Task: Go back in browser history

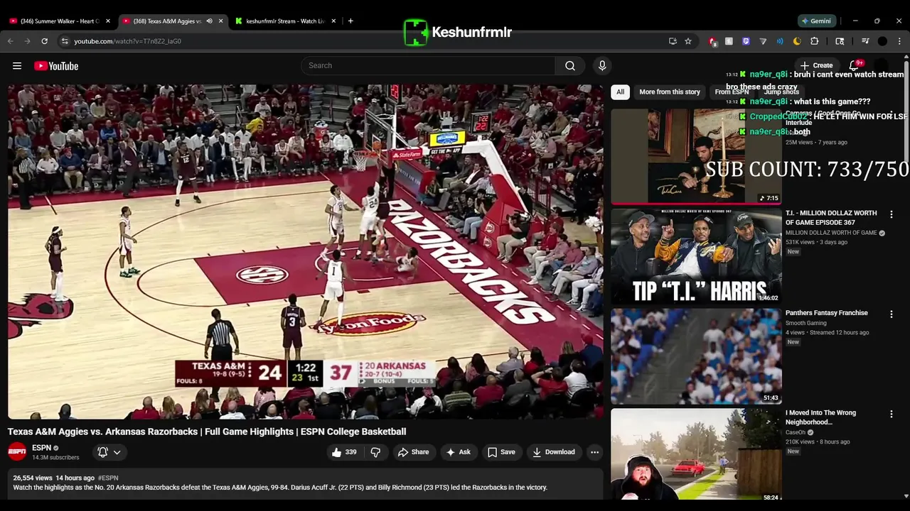Action: 11,41
